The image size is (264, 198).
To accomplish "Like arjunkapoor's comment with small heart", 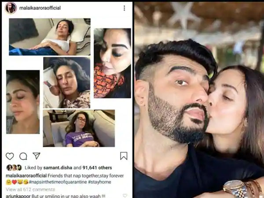I will click(x=125, y=196).
